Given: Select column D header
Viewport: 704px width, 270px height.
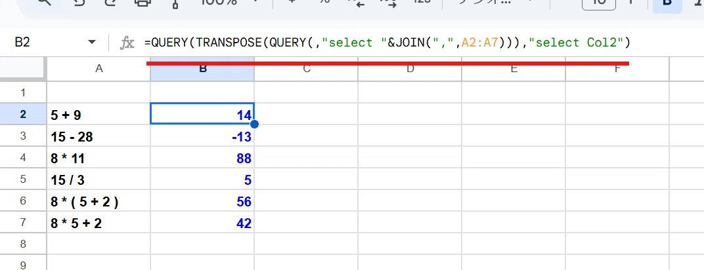Looking at the screenshot, I should [410, 69].
